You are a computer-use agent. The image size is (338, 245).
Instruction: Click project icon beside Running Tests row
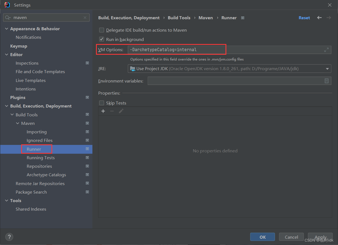87,158
